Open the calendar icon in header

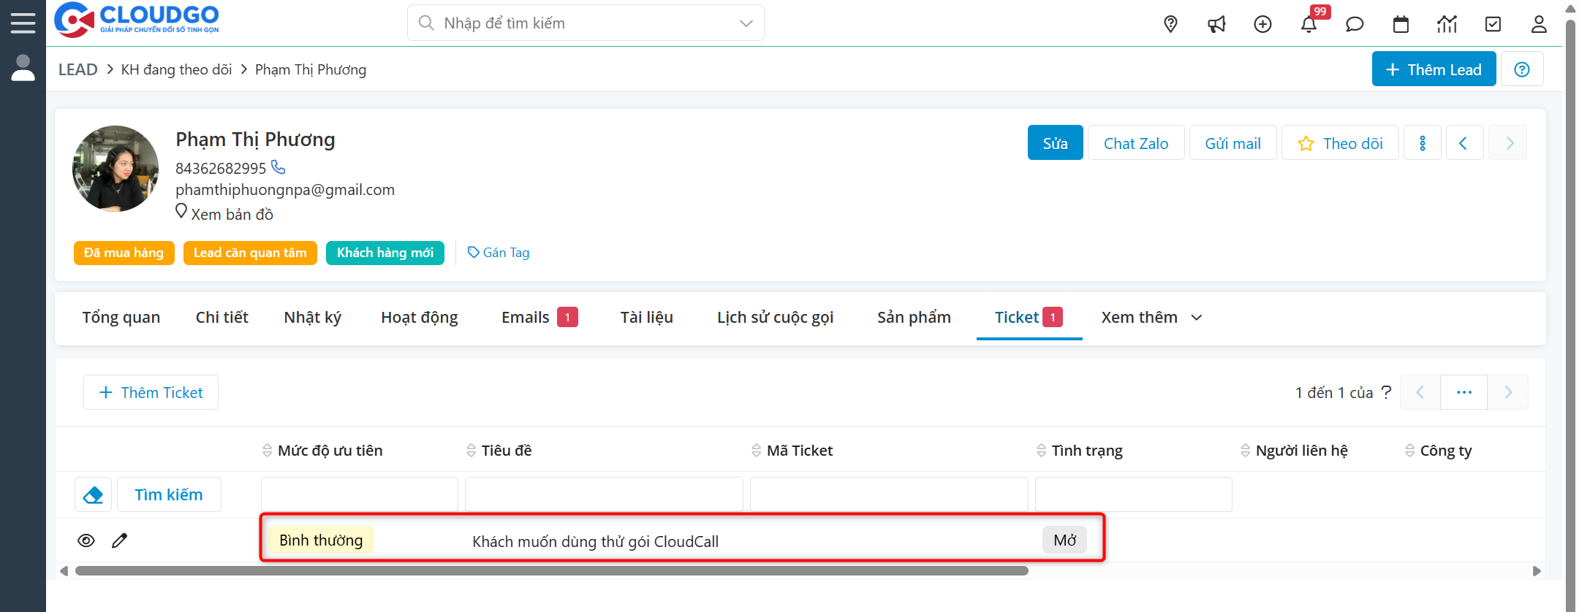coord(1401,24)
